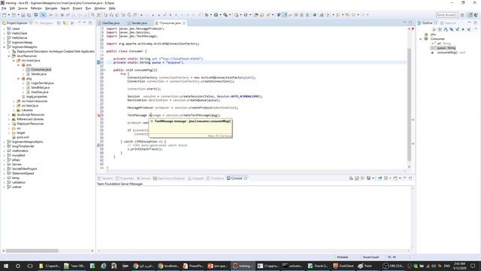The image size is (481, 271).
Task: Click the 'Writable' status bar entry
Action: [x=343, y=257]
